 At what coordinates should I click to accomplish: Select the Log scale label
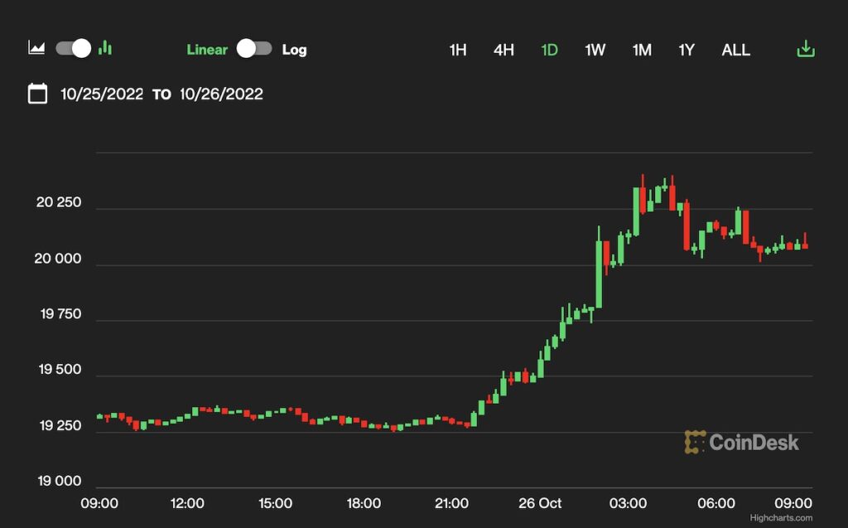[294, 50]
